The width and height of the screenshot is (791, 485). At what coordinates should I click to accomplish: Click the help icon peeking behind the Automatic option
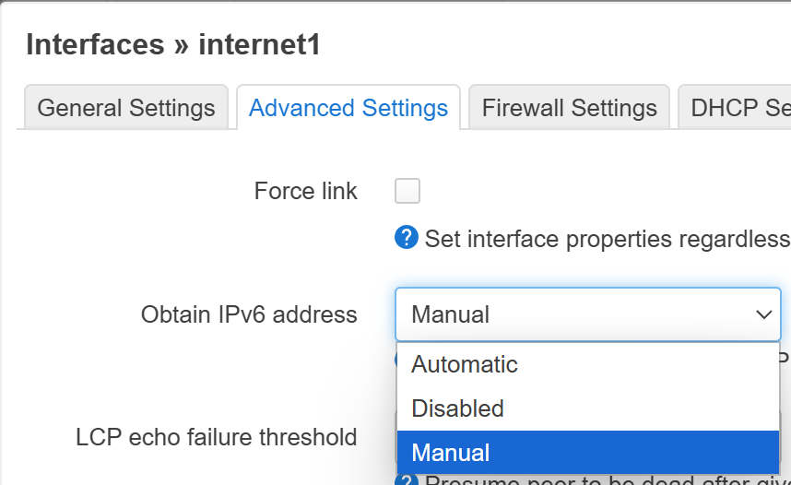click(398, 356)
